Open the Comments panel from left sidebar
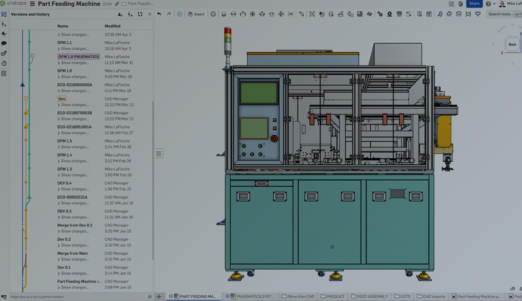Image resolution: width=522 pixels, height=301 pixels. pos(4,43)
